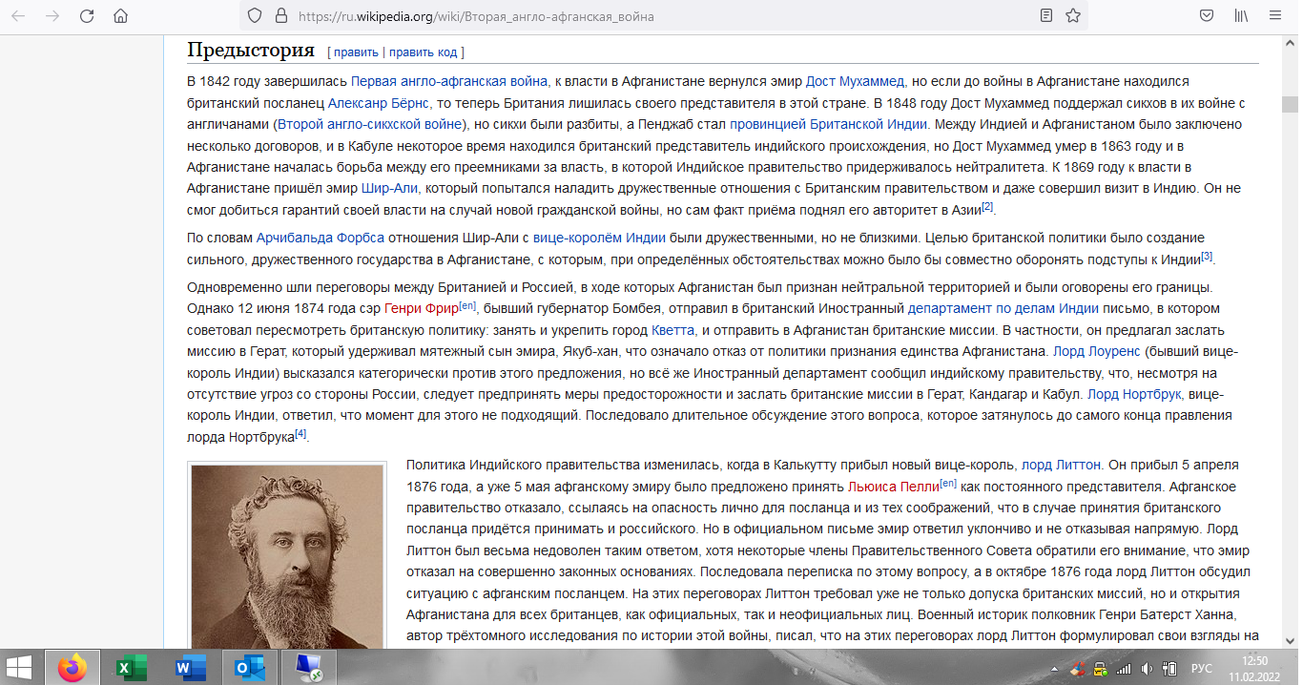Jump to footnote [2] reference
The width and height of the screenshot is (1303, 685).
[x=987, y=205]
